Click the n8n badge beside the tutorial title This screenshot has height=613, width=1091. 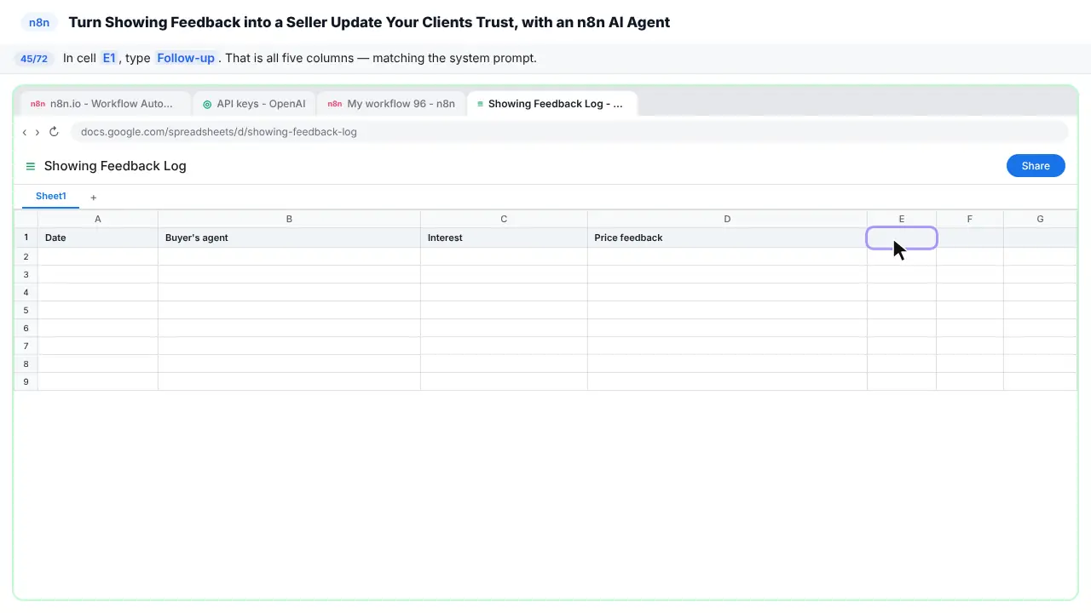[39, 23]
